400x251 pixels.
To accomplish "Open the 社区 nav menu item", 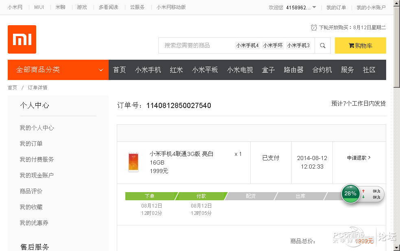I will point(369,70).
